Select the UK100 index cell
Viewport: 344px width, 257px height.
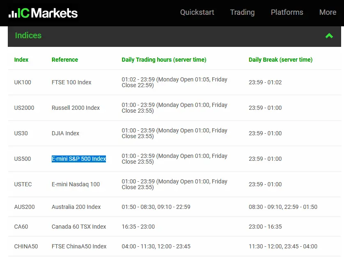click(x=23, y=82)
